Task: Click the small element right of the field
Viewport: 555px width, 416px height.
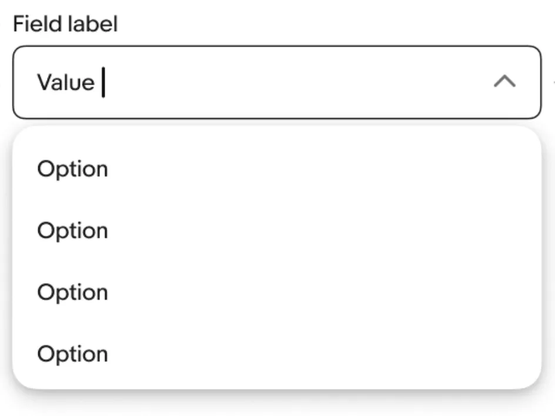Action: (553, 82)
